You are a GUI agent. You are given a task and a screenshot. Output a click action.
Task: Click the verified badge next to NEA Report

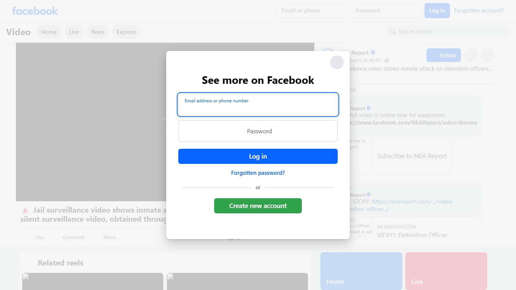pyautogui.click(x=373, y=52)
